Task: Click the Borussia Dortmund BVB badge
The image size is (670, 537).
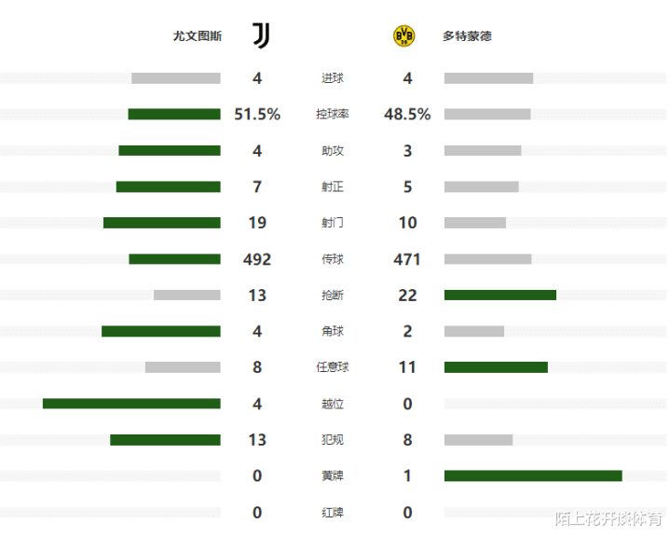Action: pos(404,36)
